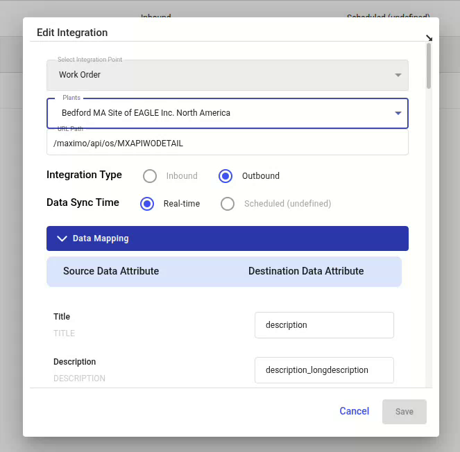Click the Data Sync Time label
This screenshot has width=460, height=452.
(83, 202)
